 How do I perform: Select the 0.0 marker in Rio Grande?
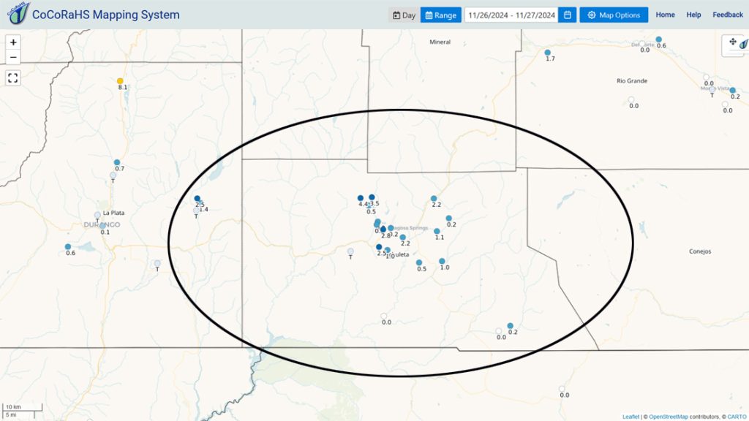[x=631, y=99]
